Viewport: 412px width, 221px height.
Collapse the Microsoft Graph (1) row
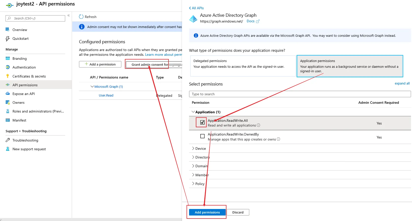92,86
